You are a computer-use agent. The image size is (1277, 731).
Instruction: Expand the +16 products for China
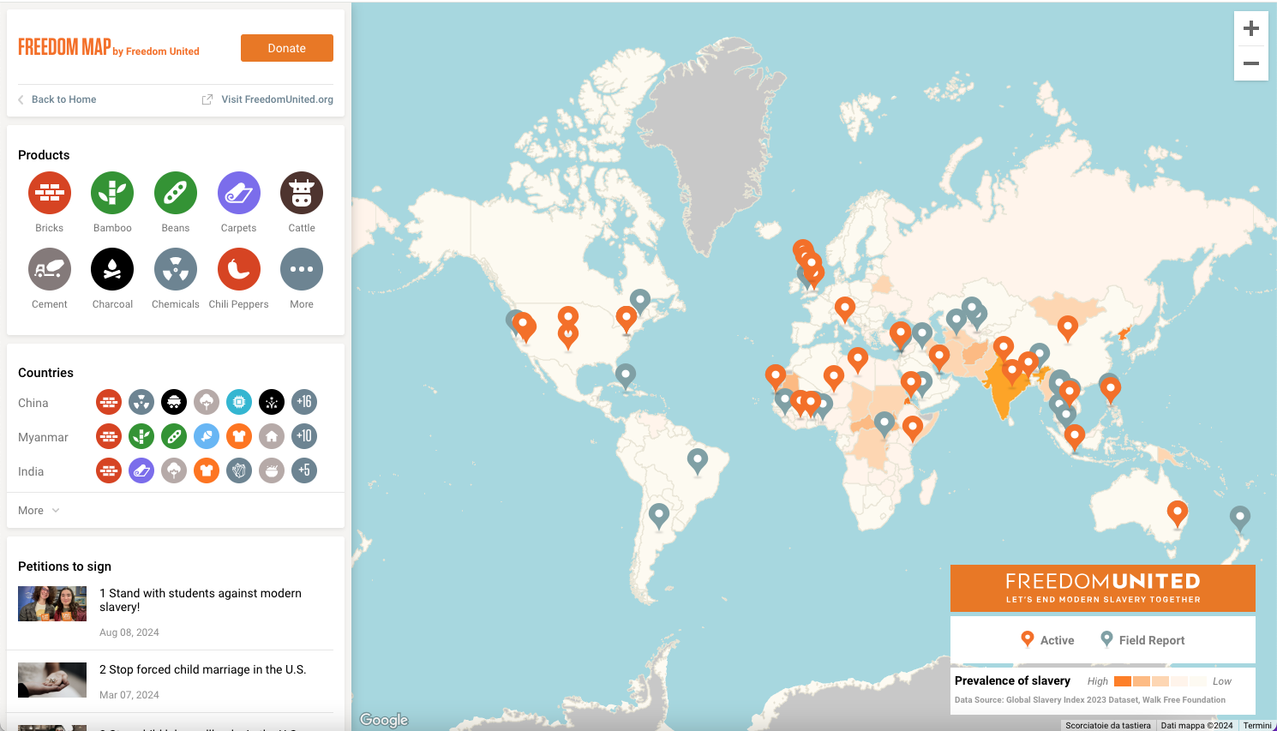pos(304,402)
